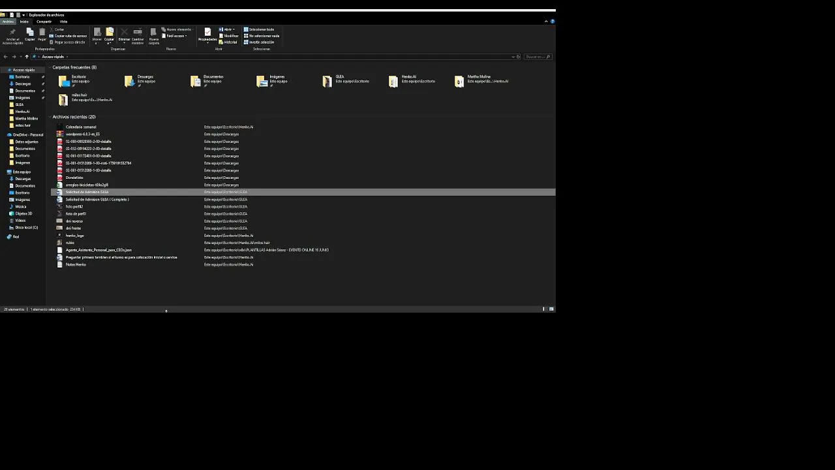Open the Copiar a dropdown

point(110,35)
